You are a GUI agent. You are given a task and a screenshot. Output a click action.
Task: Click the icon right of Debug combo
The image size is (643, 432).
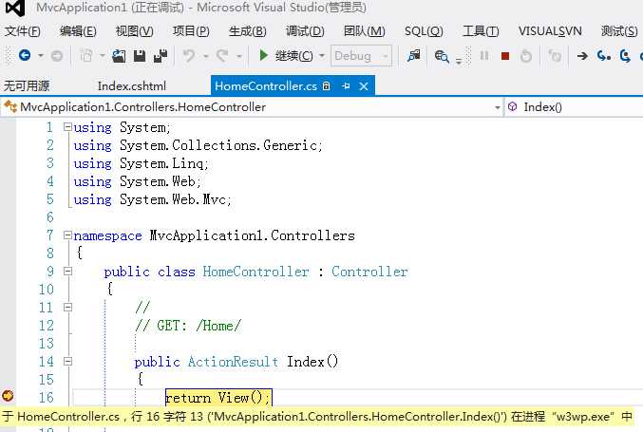[x=414, y=55]
